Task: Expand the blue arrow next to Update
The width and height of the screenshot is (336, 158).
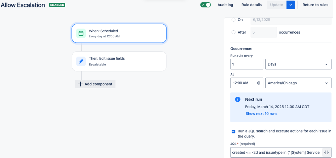Action: (291, 5)
